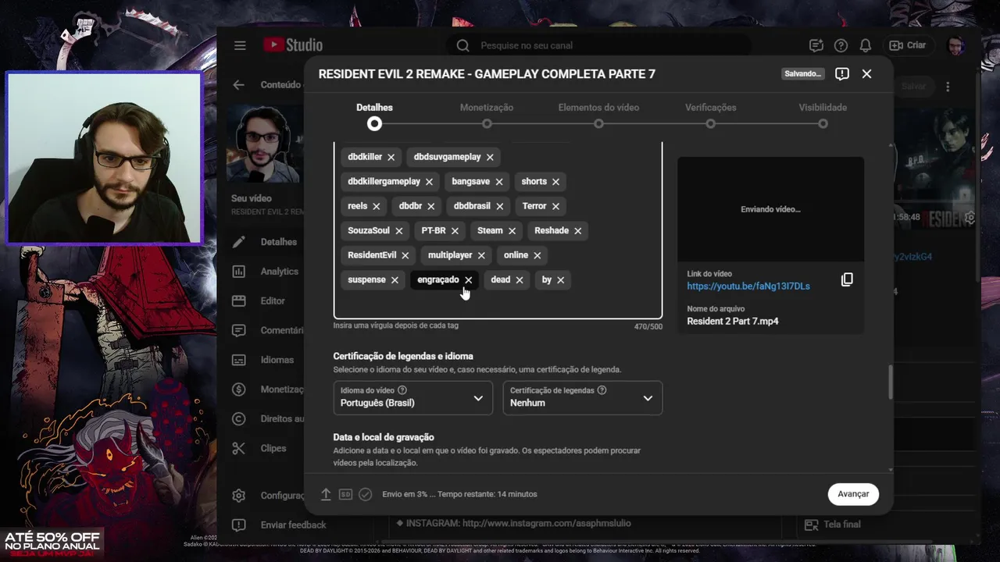
Task: Click the SD processing status icon
Action: [345, 494]
